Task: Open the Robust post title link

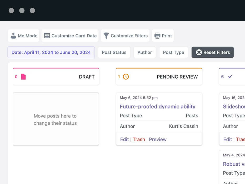Action: (x=234, y=164)
